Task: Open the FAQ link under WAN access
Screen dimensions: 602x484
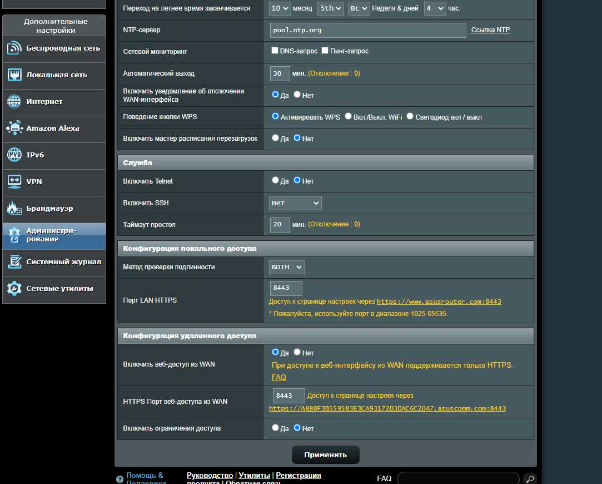Action: point(278,377)
